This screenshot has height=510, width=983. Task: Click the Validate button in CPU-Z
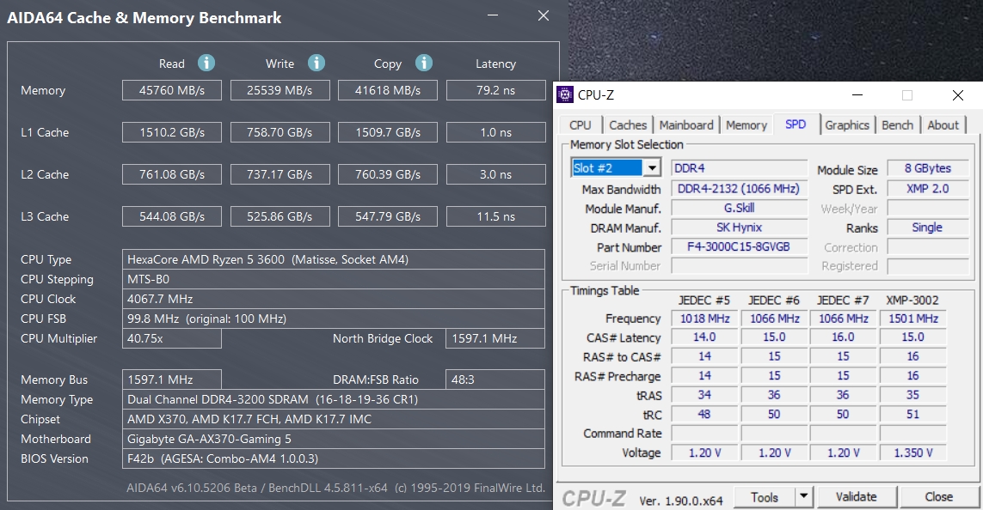[856, 497]
